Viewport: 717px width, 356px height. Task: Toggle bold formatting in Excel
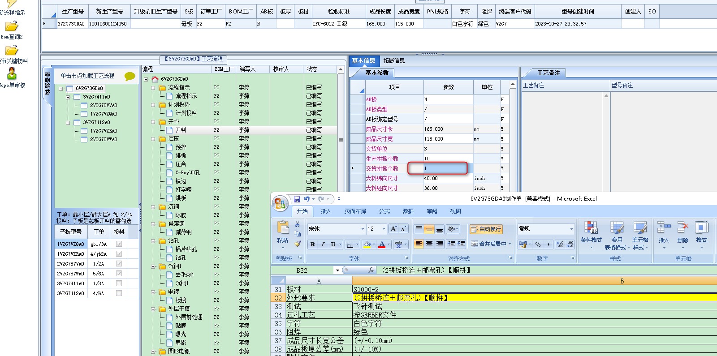(x=312, y=244)
